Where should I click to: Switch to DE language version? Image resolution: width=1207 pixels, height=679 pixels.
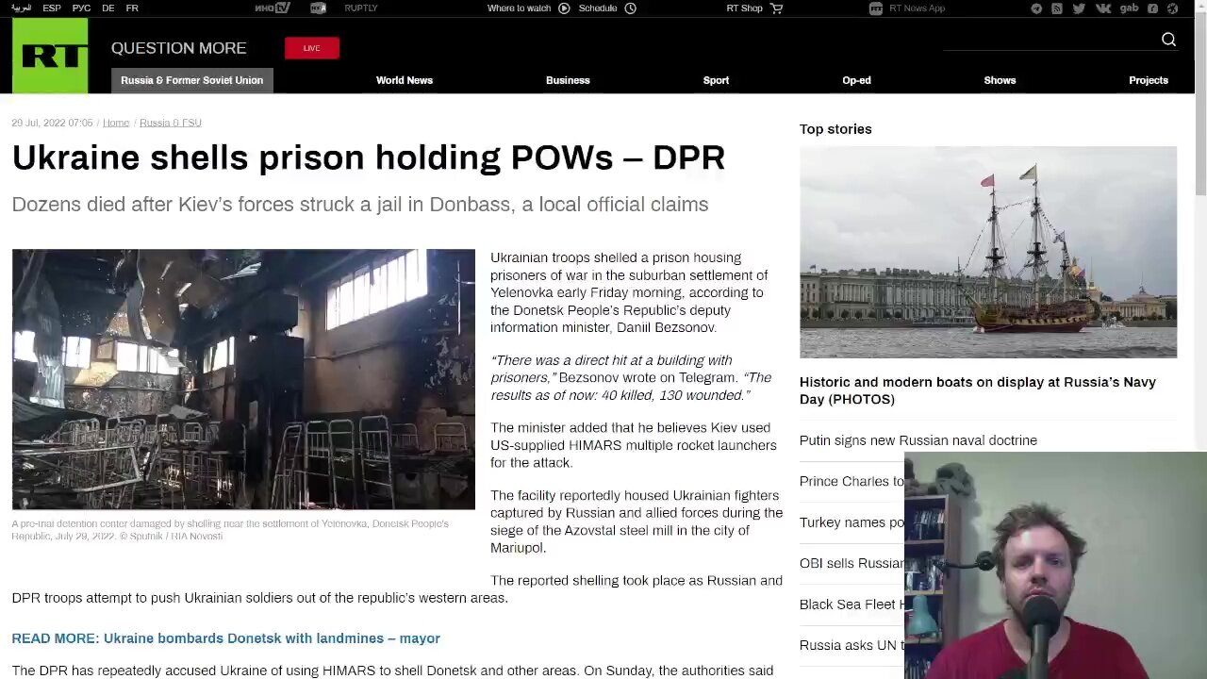tap(108, 8)
